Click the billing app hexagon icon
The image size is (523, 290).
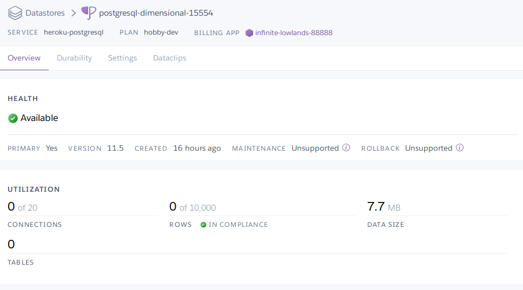click(249, 32)
